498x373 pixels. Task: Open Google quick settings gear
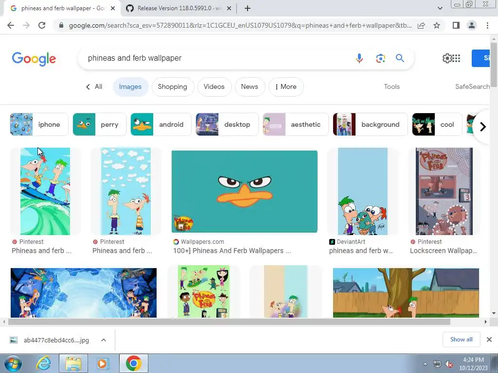point(447,58)
